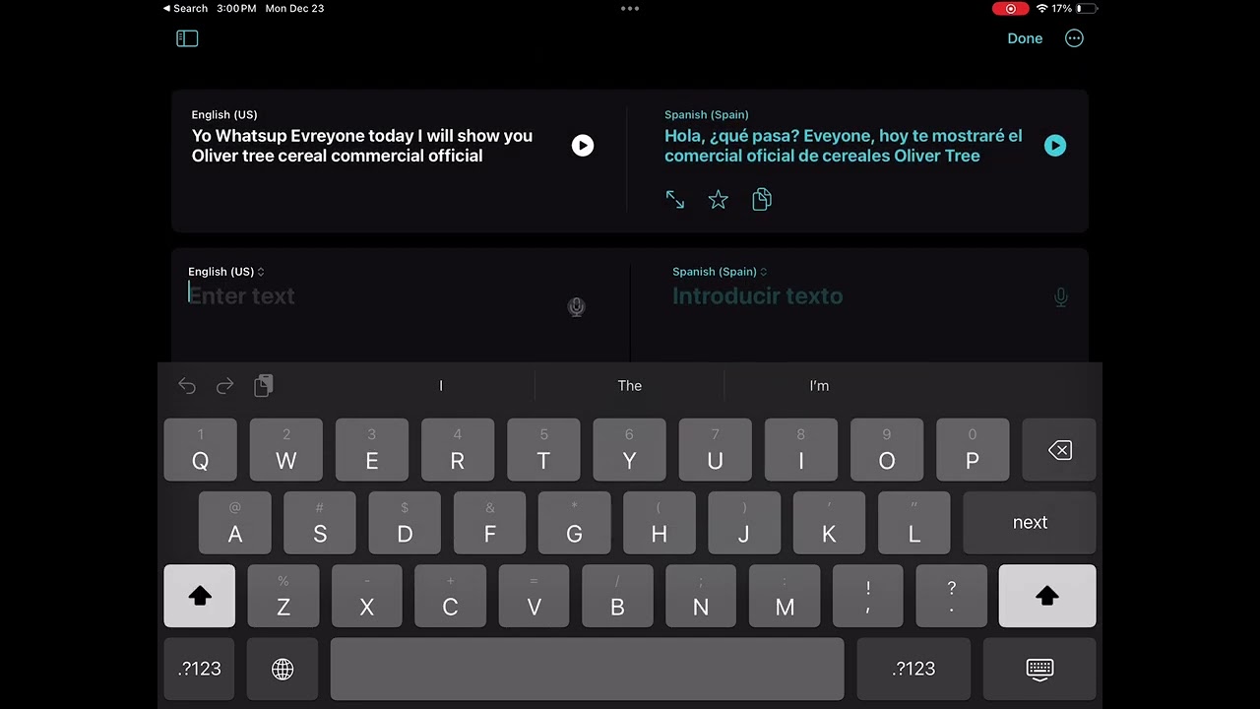
Task: Hide the keyboard with dismiss key
Action: 1039,669
